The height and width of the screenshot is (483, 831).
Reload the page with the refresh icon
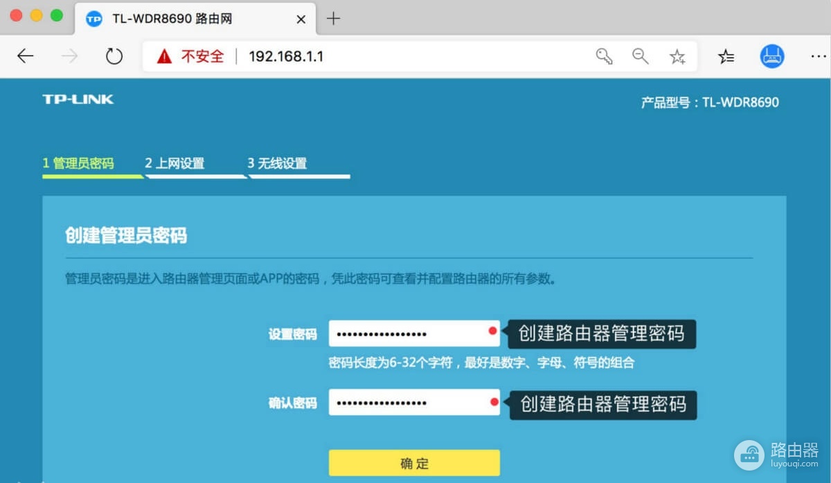coord(114,57)
